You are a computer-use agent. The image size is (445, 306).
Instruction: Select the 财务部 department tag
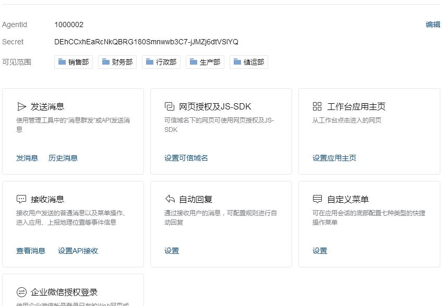coord(117,62)
